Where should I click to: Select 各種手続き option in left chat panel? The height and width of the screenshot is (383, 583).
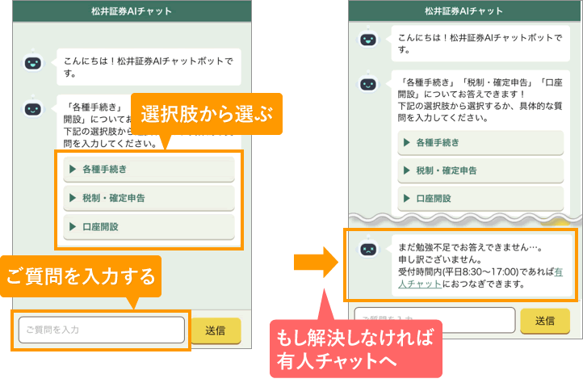coord(149,170)
